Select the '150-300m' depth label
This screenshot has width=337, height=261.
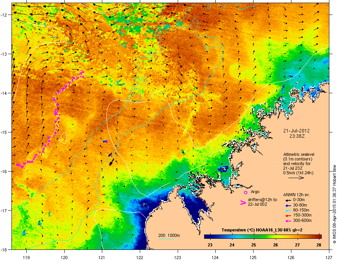[x=302, y=215]
